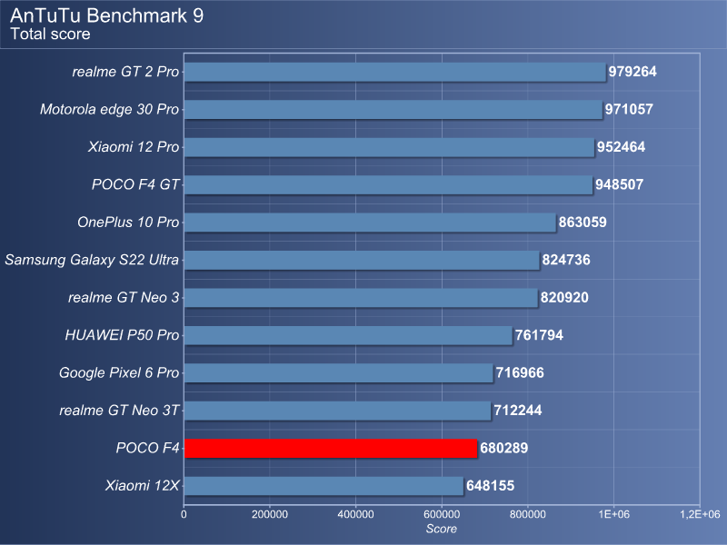727x545 pixels.
Task: Click the score value "952464"
Action: click(621, 147)
